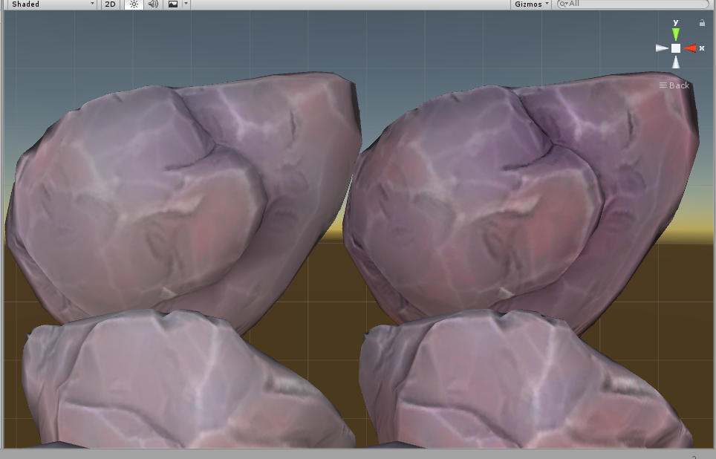716x459 pixels.
Task: Click the red X cone on the scene gizmo
Action: [691, 48]
